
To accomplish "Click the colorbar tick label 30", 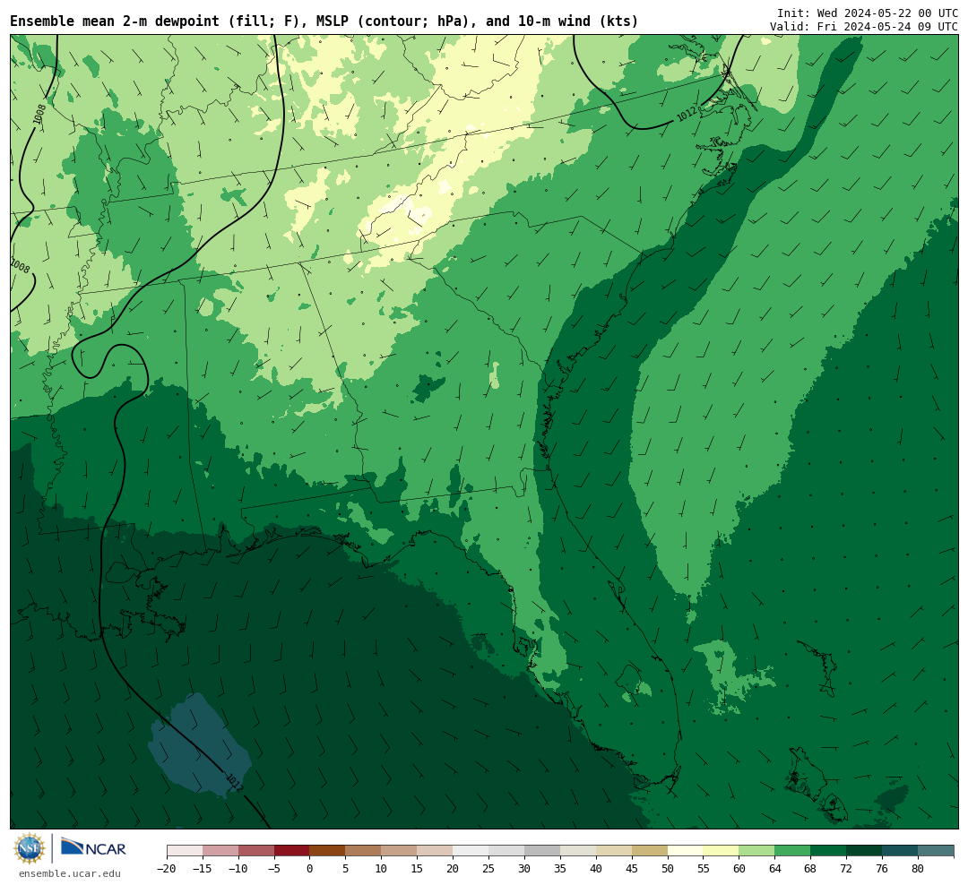I will [x=524, y=869].
